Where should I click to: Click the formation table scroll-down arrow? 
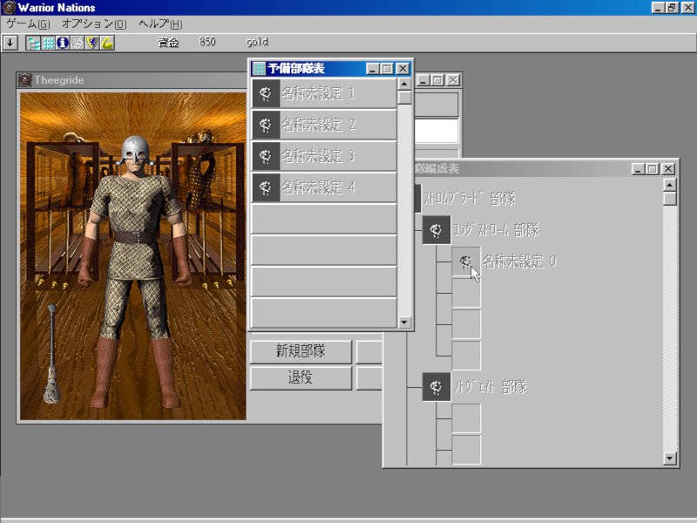669,458
